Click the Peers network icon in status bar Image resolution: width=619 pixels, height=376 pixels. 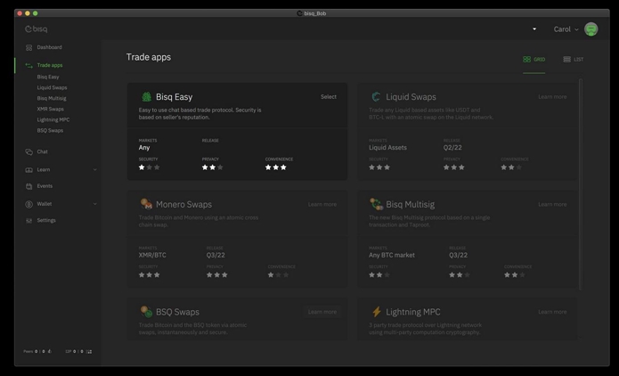point(49,351)
